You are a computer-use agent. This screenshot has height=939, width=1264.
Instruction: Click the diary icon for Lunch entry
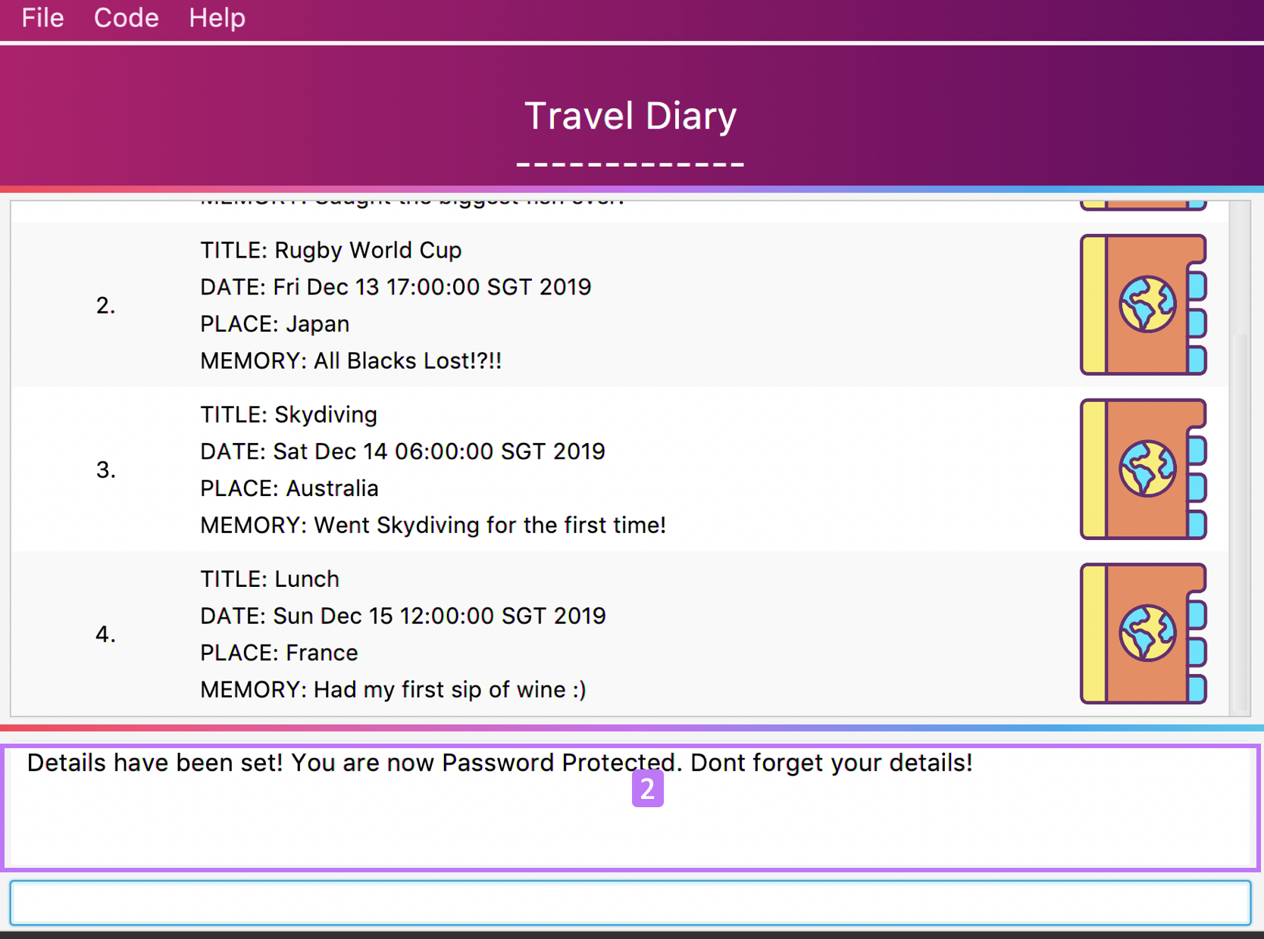pos(1143,633)
